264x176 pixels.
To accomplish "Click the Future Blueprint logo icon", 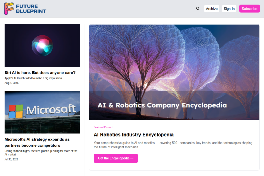I will [9, 9].
